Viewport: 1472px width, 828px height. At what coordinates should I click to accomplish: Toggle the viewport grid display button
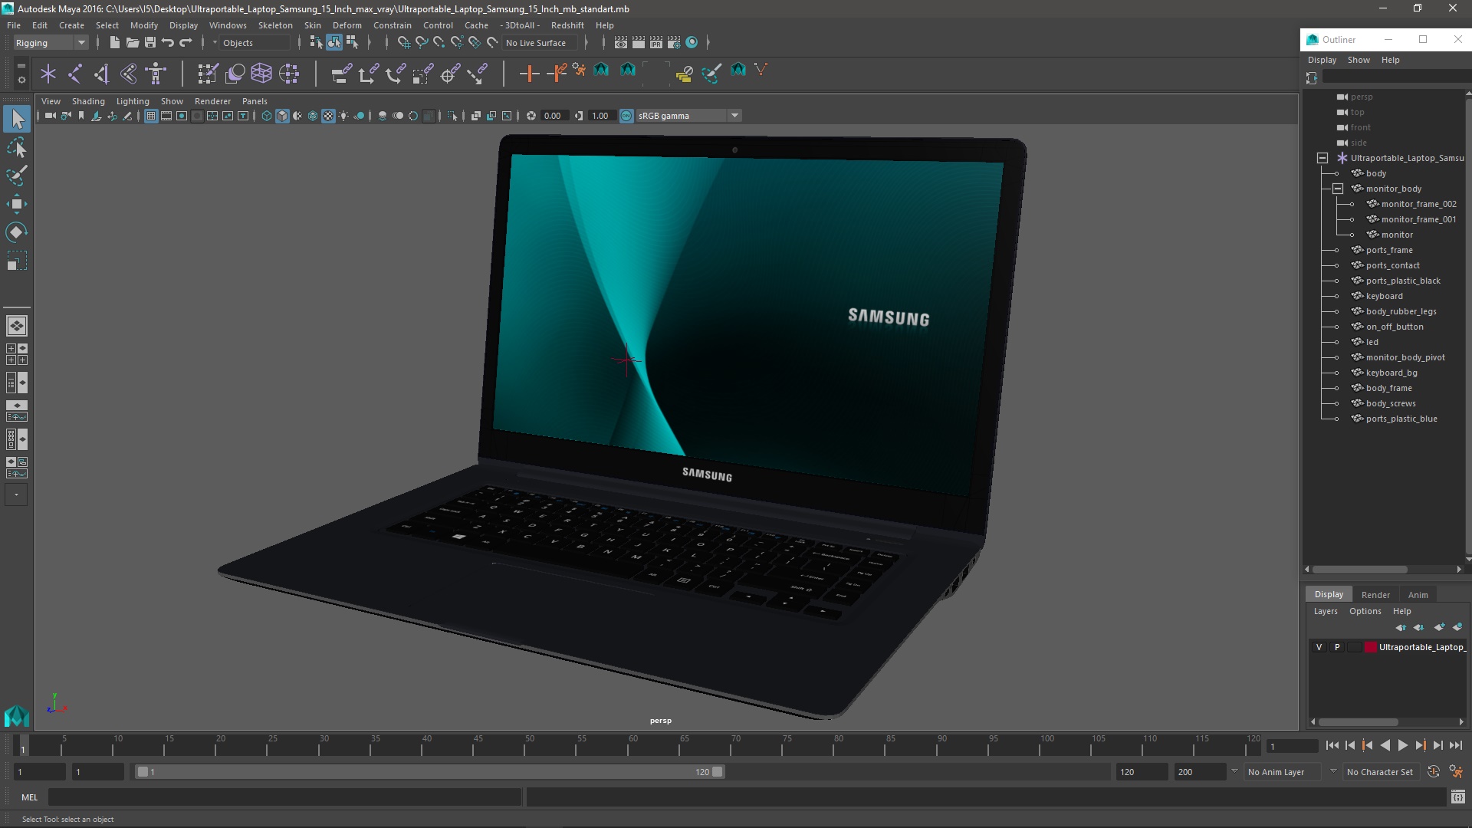[151, 116]
